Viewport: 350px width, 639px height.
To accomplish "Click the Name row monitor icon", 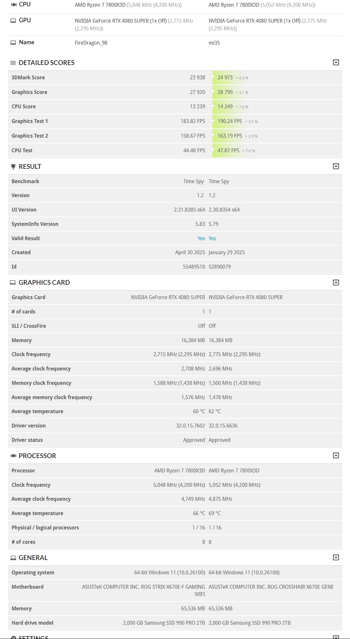I will (13, 42).
